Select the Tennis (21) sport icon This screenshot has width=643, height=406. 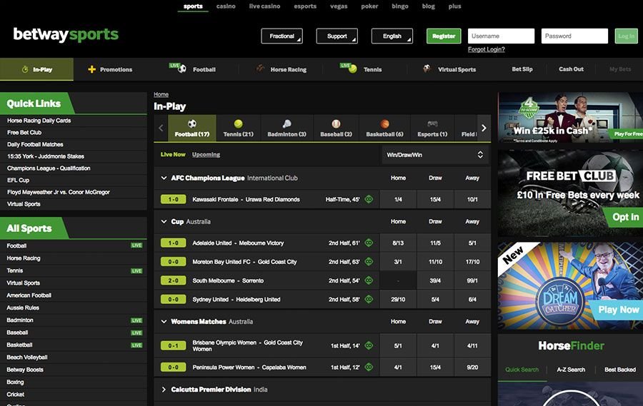pyautogui.click(x=238, y=123)
